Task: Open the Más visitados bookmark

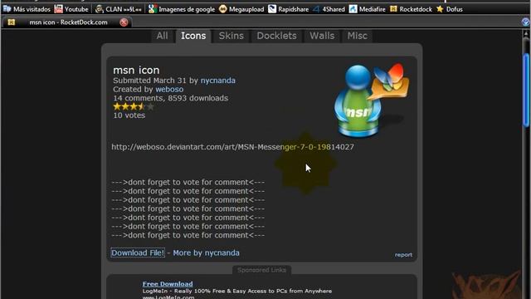Action: point(27,9)
